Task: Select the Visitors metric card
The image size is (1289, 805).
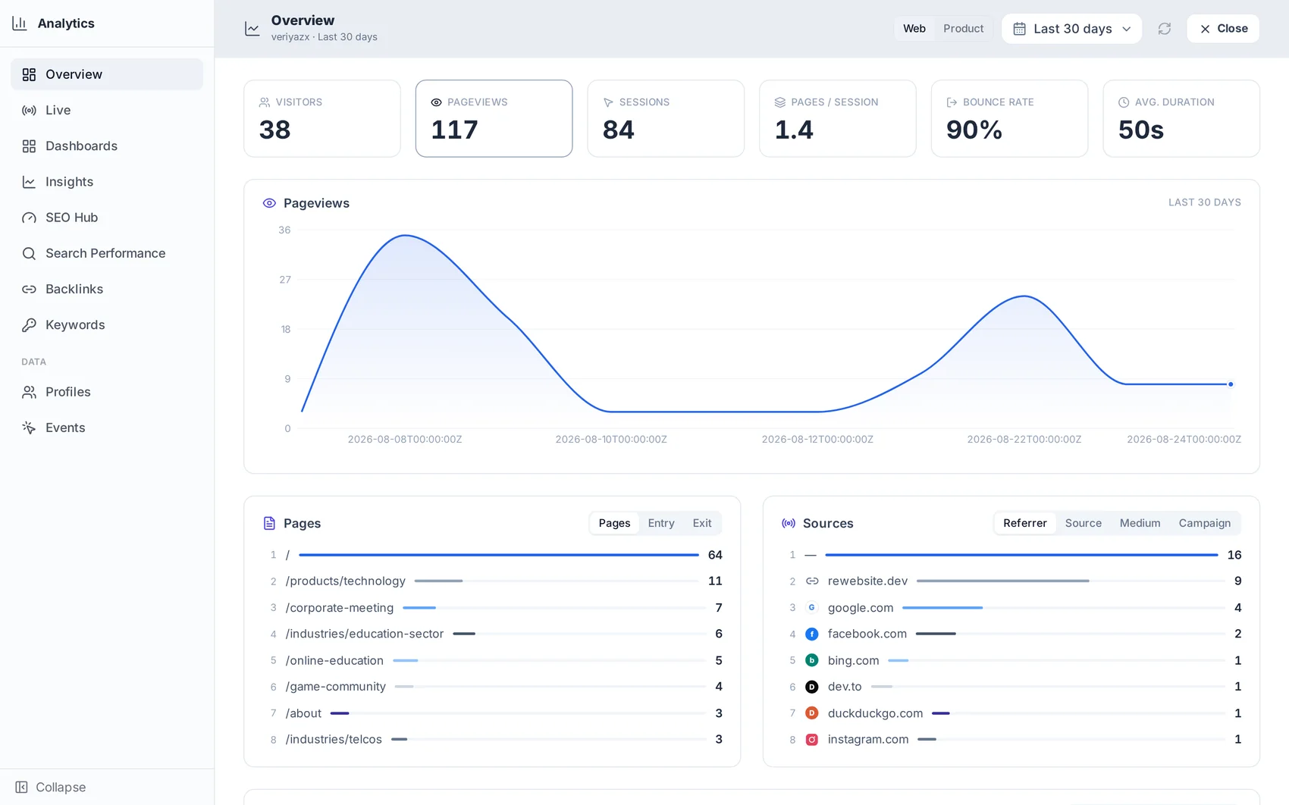Action: click(322, 118)
